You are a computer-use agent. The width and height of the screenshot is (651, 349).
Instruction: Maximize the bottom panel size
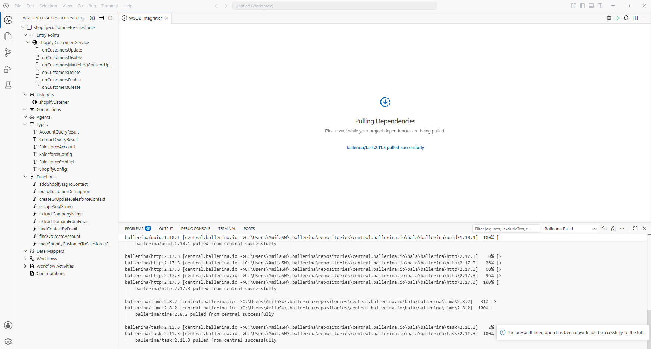point(635,229)
